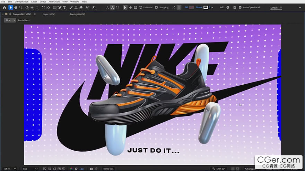
Task: Toggle mask and shape path visibility
Action: coord(54,169)
